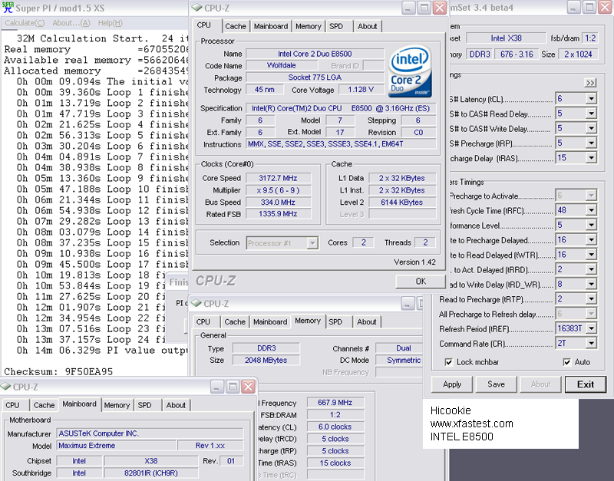Click the Exit button in MemSet
This screenshot has width=614, height=481.
point(586,384)
